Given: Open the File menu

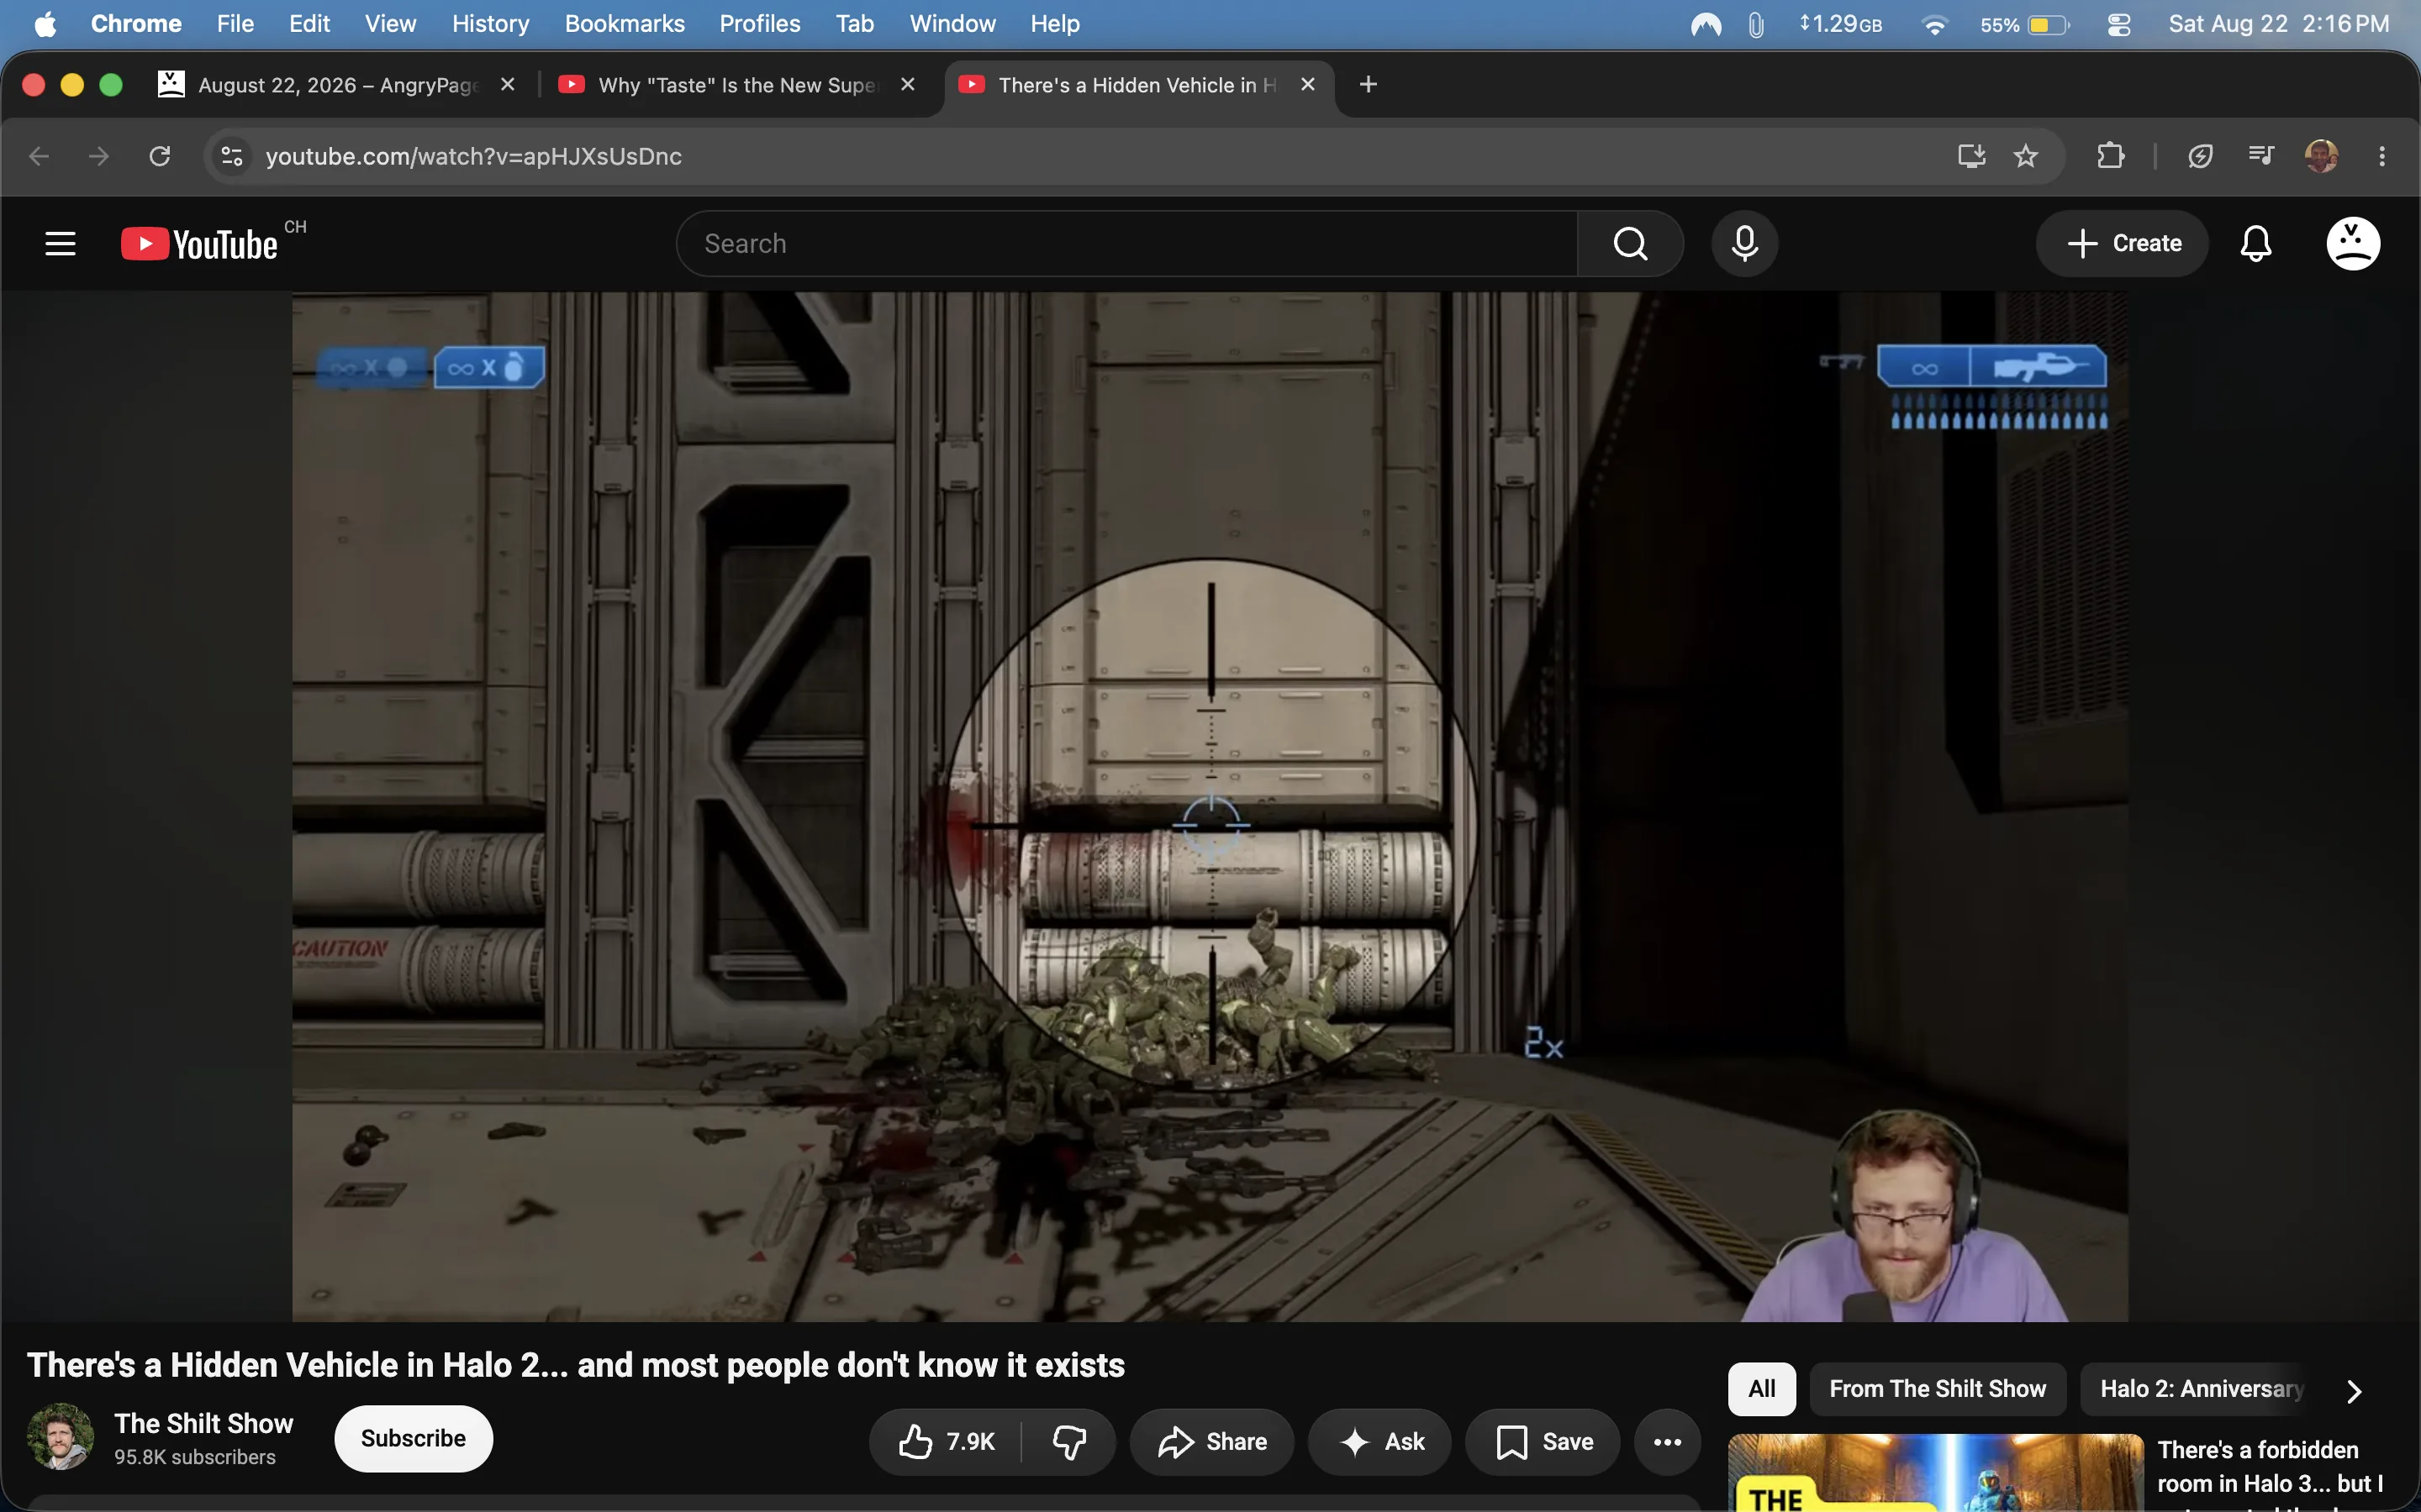Looking at the screenshot, I should 235,24.
